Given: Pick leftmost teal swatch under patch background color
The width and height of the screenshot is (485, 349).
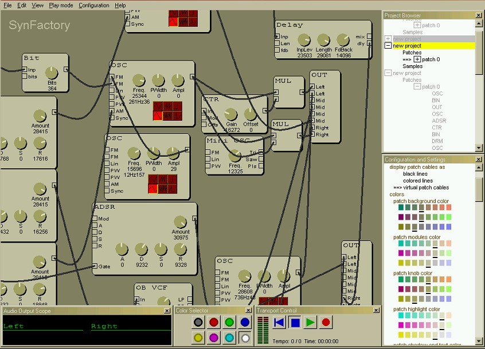Looking at the screenshot, I should pos(401,207).
